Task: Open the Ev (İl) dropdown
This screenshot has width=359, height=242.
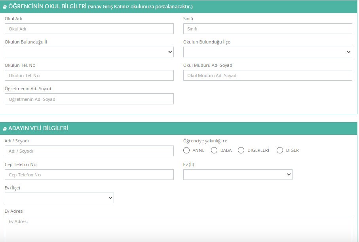Action: 237,174
